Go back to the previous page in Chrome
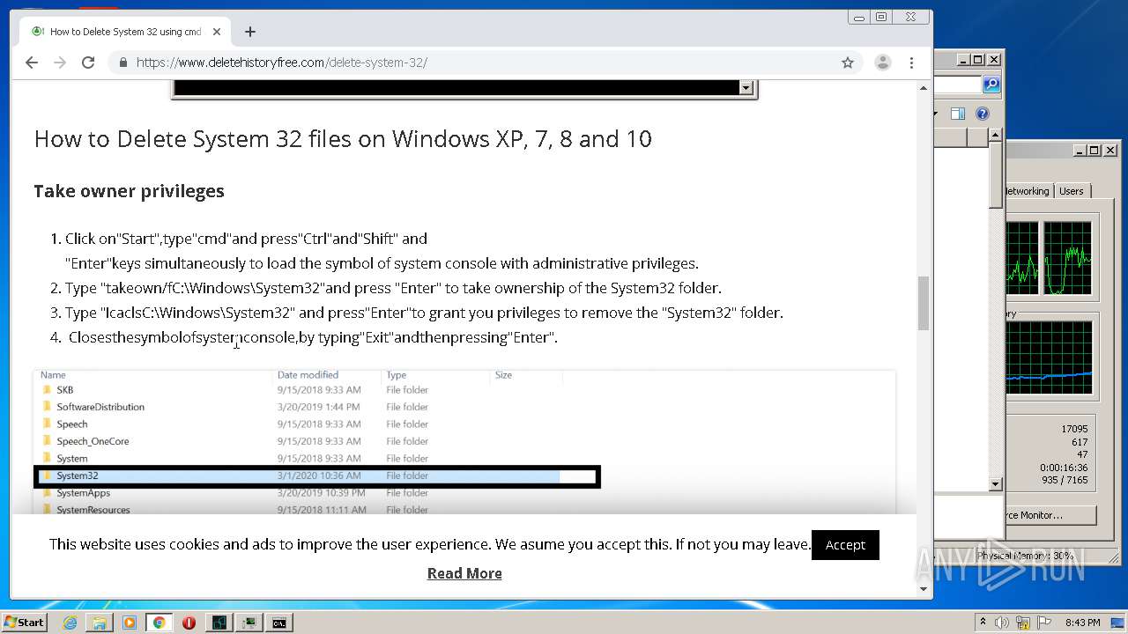The image size is (1128, 634). [x=32, y=63]
